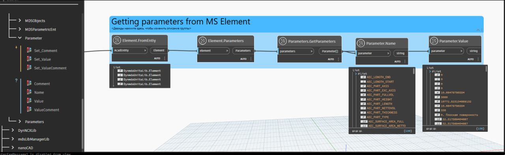Select the ValueComment item icon
505x155 pixels.
pos(29,110)
